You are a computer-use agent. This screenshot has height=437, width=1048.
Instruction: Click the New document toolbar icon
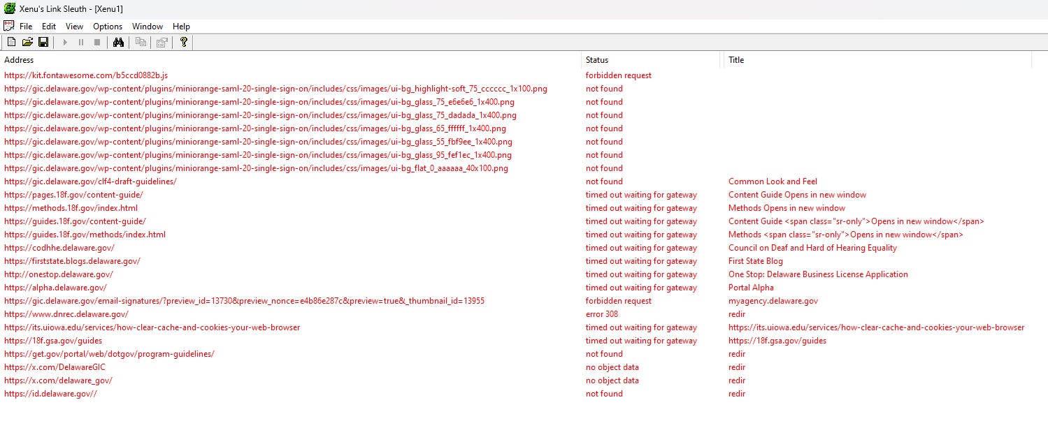[11, 43]
